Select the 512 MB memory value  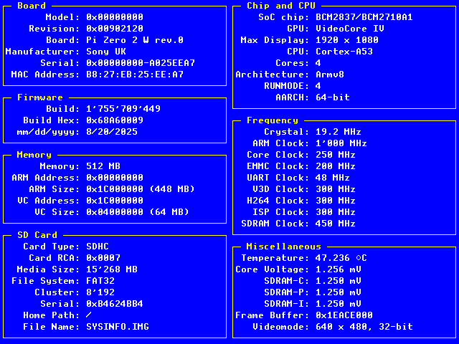(103, 166)
